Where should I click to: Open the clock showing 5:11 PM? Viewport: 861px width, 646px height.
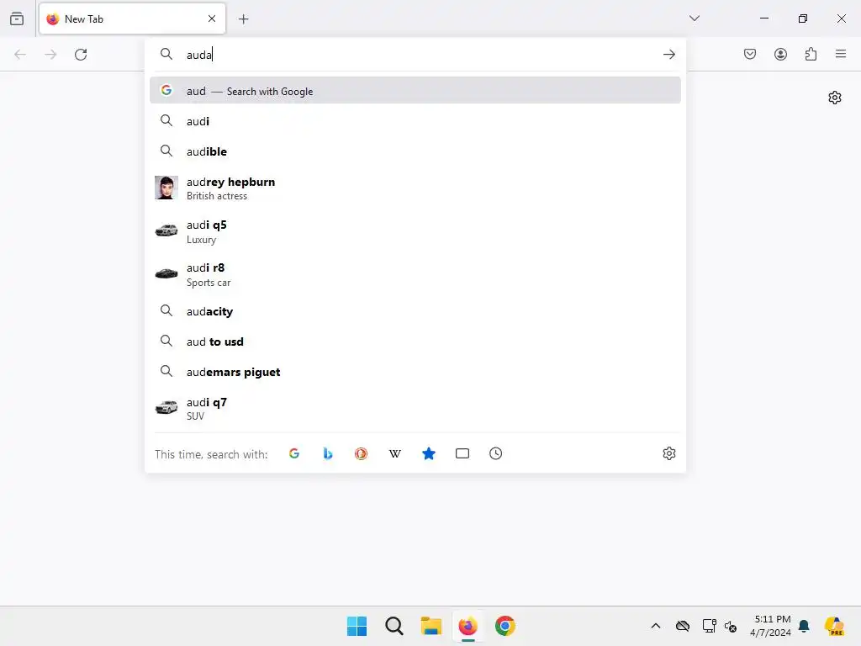[771, 626]
